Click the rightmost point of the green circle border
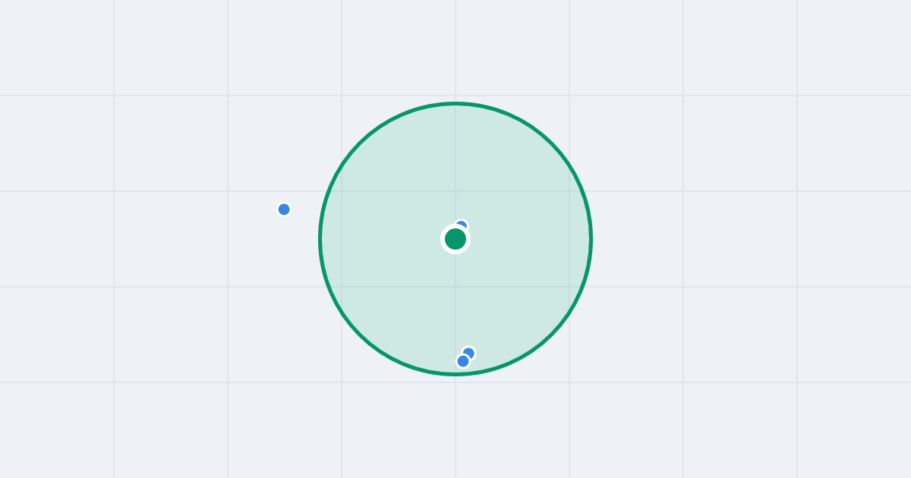 click(591, 239)
